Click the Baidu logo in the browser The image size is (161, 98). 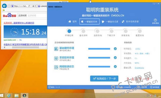10,15
